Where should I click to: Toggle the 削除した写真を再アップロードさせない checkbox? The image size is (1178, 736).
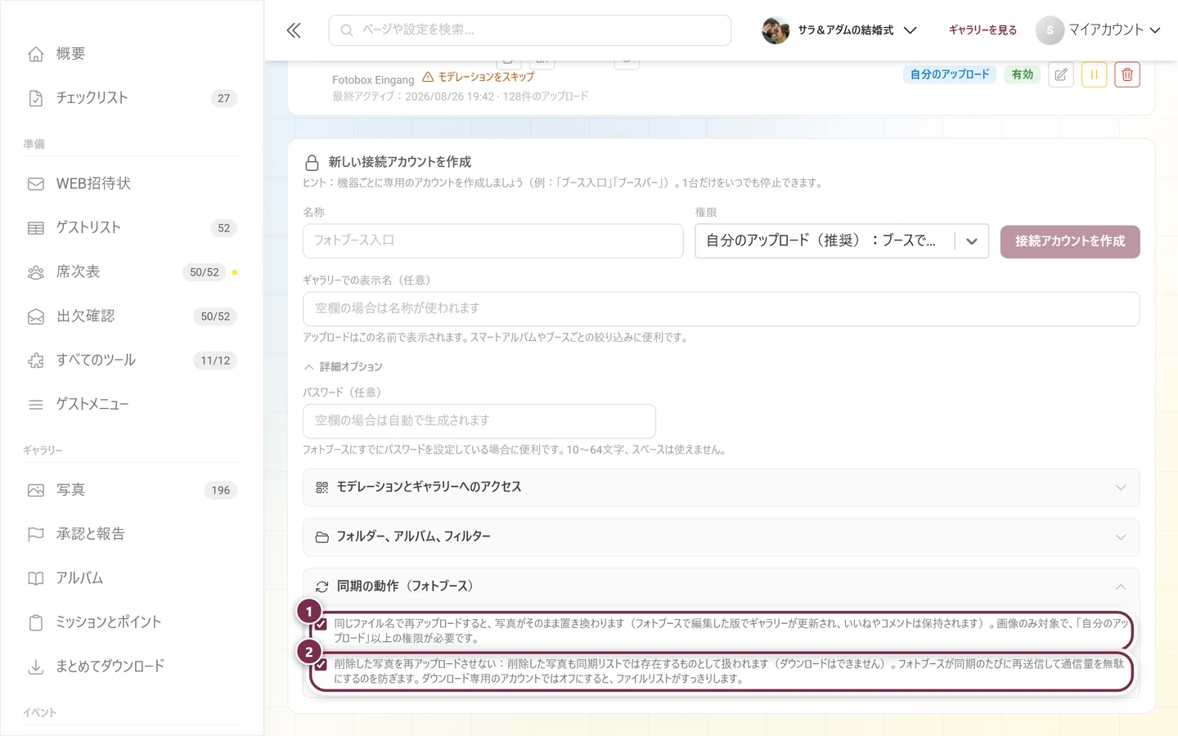click(x=321, y=664)
